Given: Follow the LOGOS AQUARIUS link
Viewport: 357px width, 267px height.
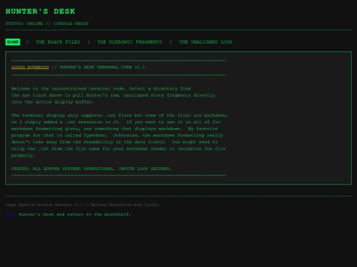Looking at the screenshot, I should [30, 67].
